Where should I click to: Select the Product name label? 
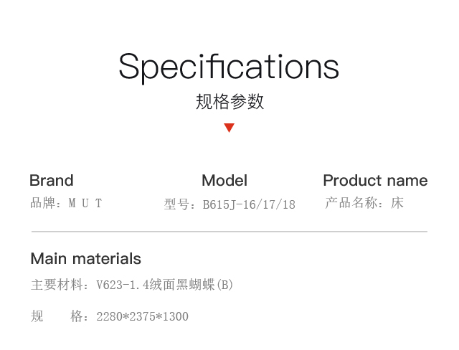point(375,180)
